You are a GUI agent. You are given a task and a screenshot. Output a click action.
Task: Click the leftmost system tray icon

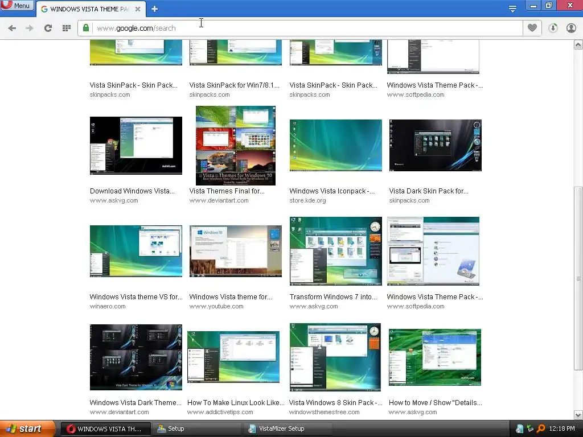519,429
